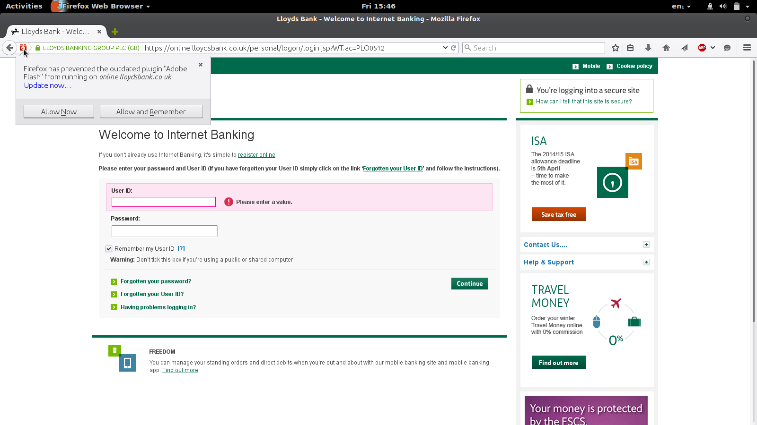Click Having problems logging in? link
The height and width of the screenshot is (425, 757).
[x=158, y=307]
